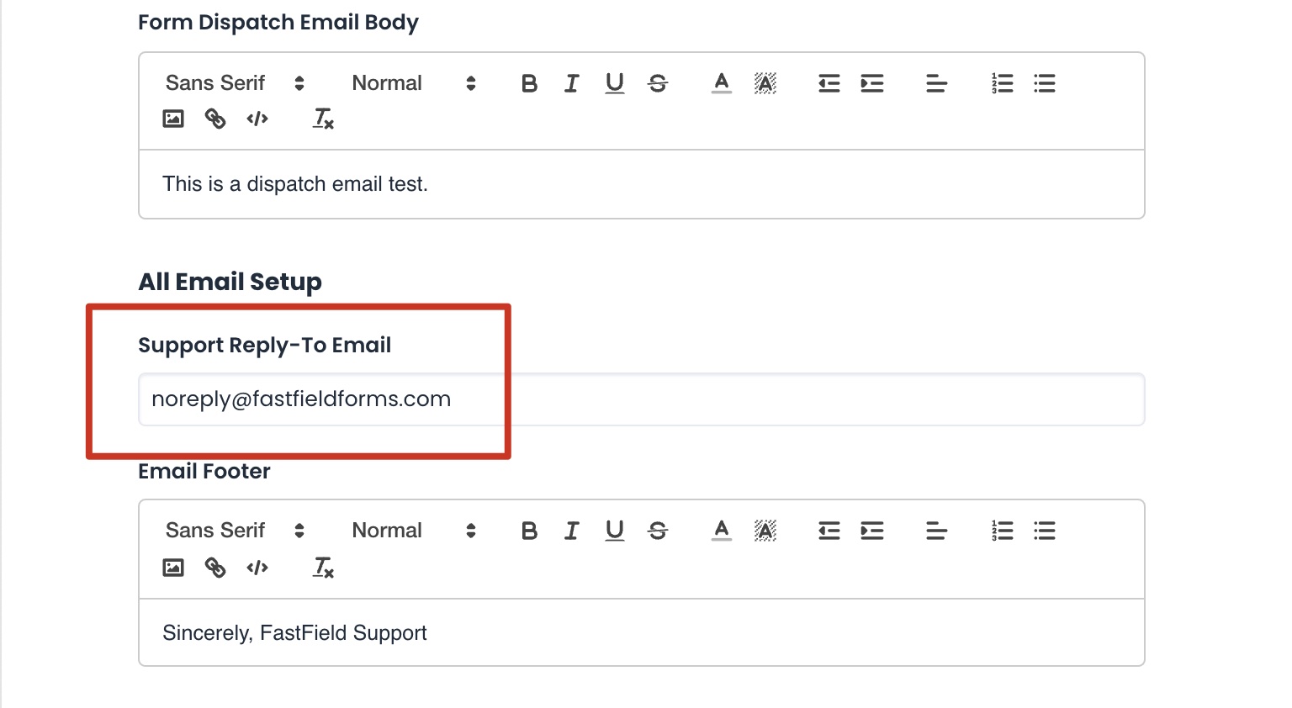Insert bulleted list in Email Footer editor
This screenshot has width=1292, height=708.
(1045, 531)
